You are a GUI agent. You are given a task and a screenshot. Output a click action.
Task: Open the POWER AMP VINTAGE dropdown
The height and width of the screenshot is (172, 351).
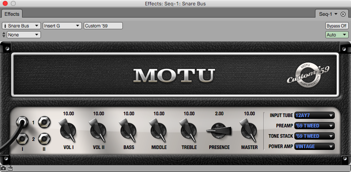pyautogui.click(x=314, y=146)
